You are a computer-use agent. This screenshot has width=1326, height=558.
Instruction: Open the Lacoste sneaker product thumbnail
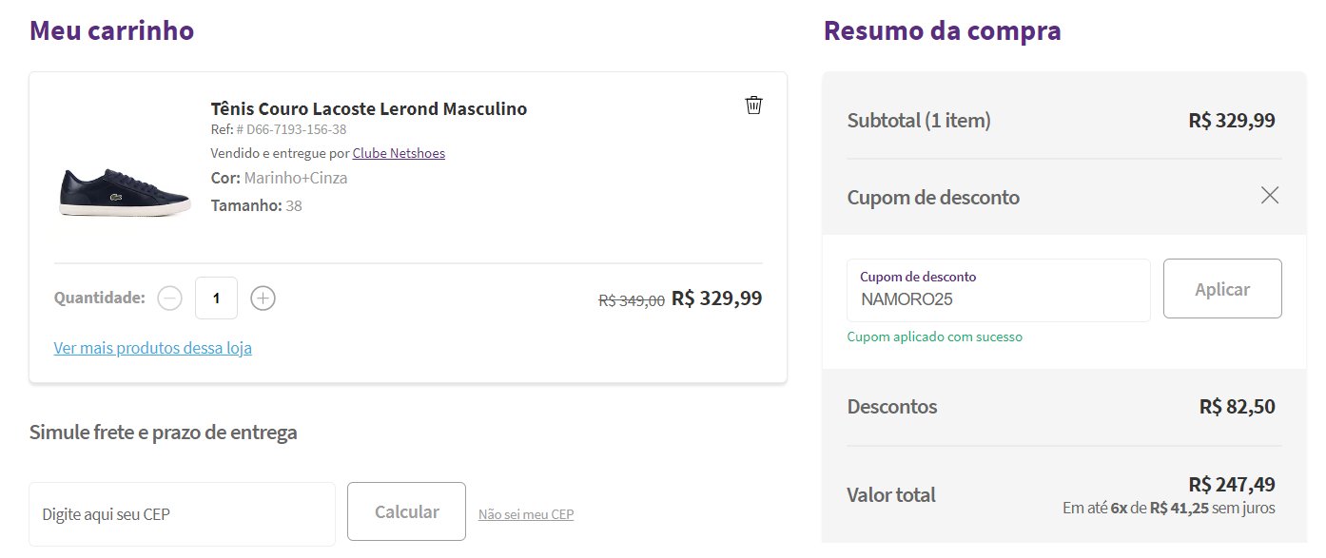(x=125, y=191)
